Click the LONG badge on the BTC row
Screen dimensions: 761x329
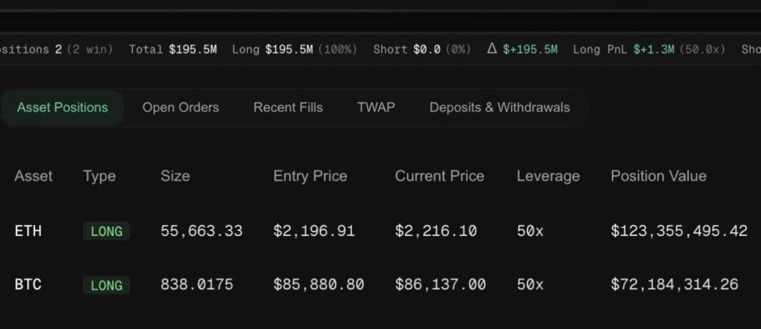[x=106, y=286]
